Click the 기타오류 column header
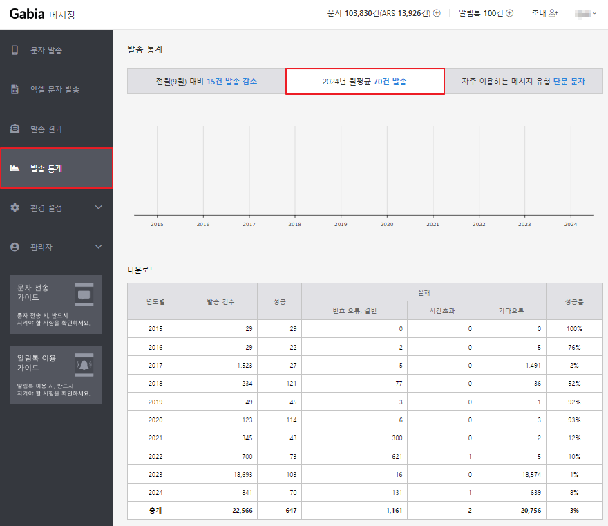Screen dimensions: 608x526 tap(511, 310)
